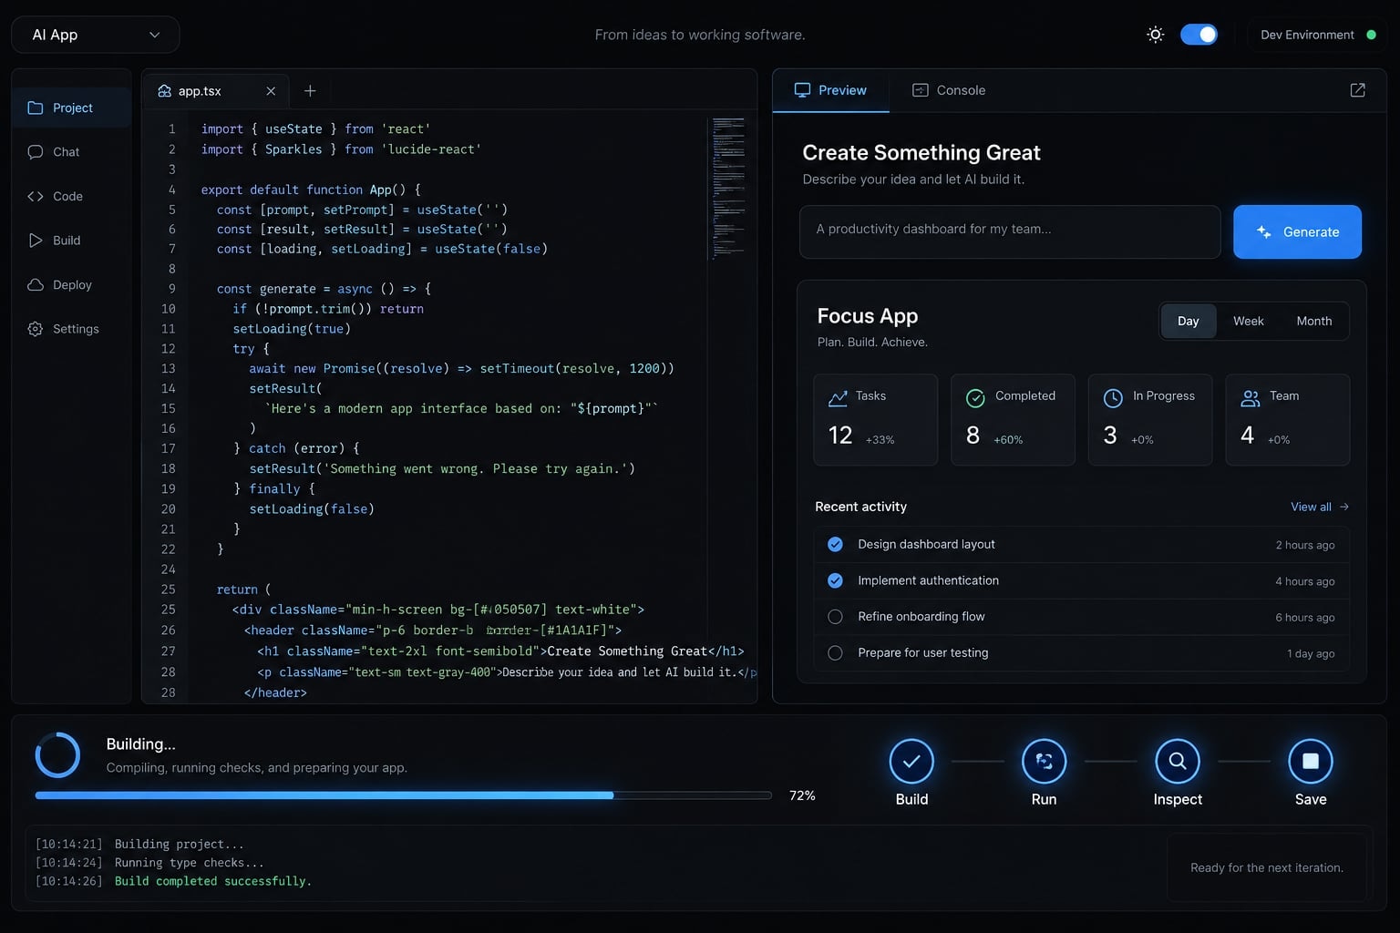Screen dimensions: 1400x933
Task: Select the Week range option
Action: pos(1248,321)
